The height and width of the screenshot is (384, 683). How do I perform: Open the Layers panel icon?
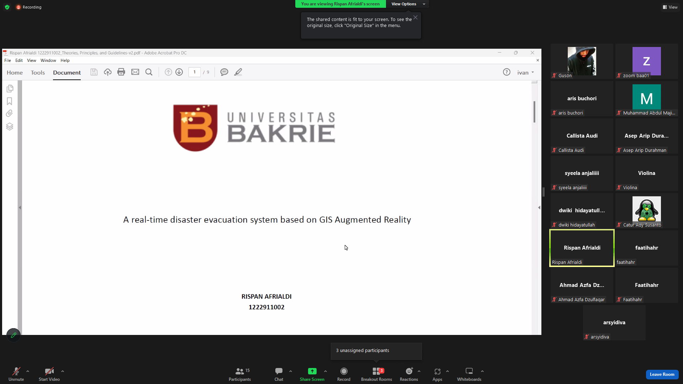click(x=10, y=127)
